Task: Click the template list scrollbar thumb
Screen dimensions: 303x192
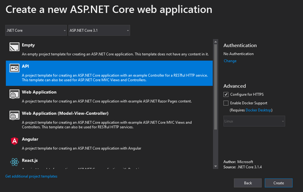Action: pyautogui.click(x=216, y=87)
